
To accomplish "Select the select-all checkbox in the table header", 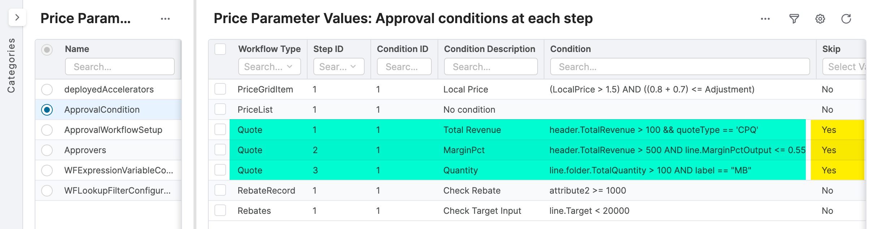I will point(220,48).
